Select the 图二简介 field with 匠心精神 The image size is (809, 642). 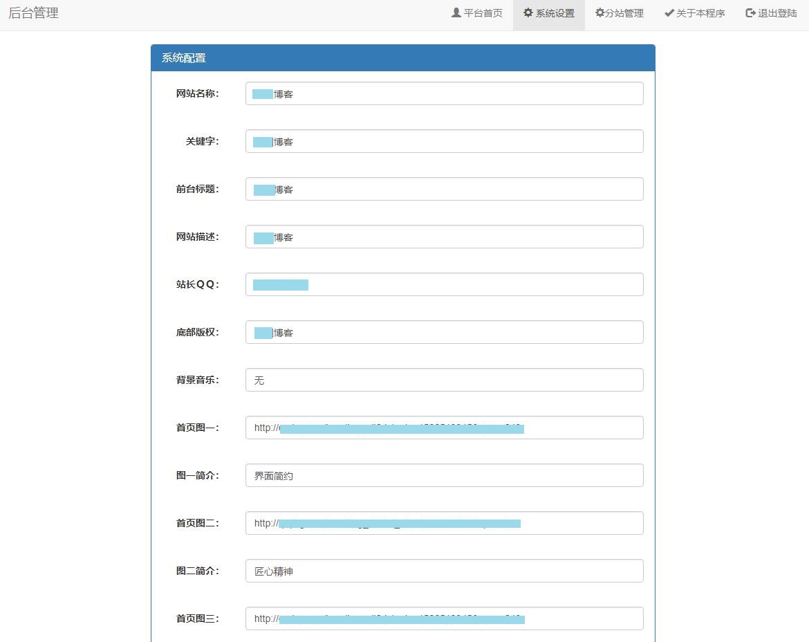click(x=444, y=571)
